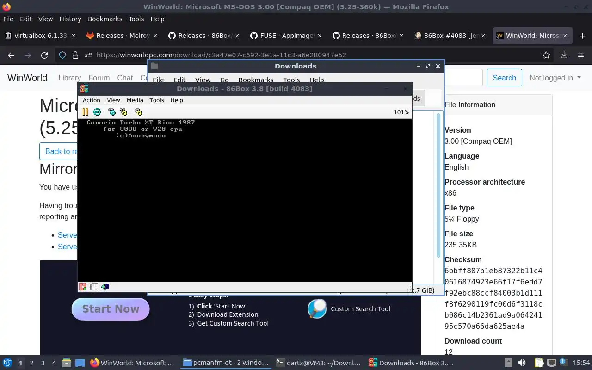
Task: Reload the WinWorld page
Action: click(44, 55)
